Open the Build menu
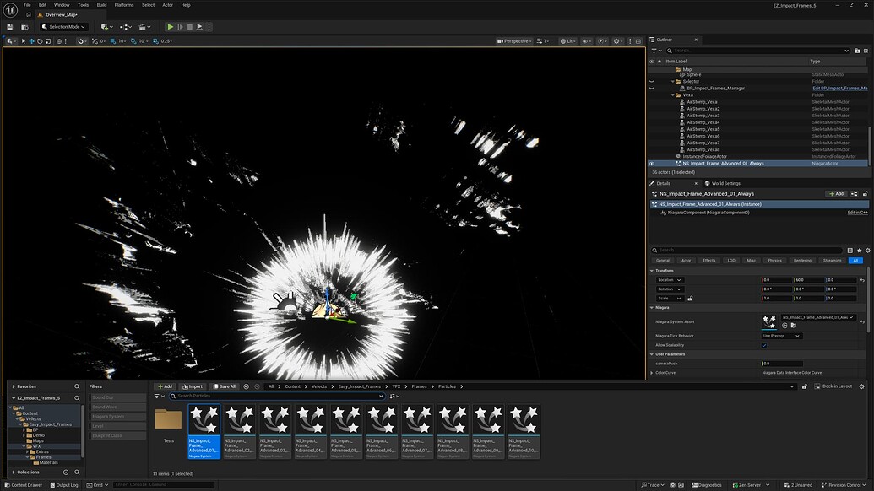 click(x=101, y=5)
